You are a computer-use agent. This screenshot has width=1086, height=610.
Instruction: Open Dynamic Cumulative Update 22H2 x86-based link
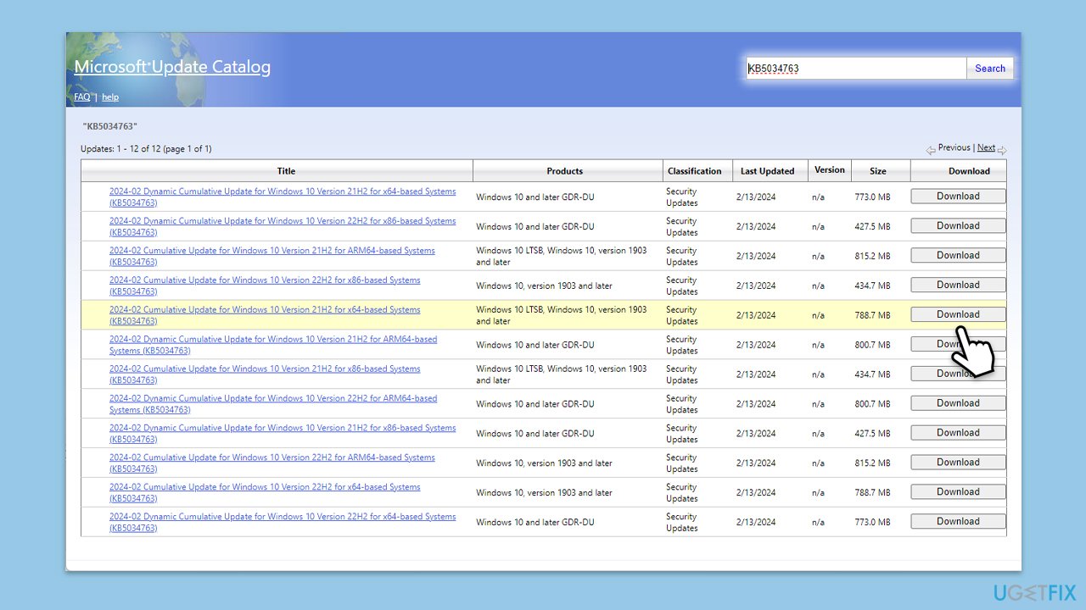point(283,227)
